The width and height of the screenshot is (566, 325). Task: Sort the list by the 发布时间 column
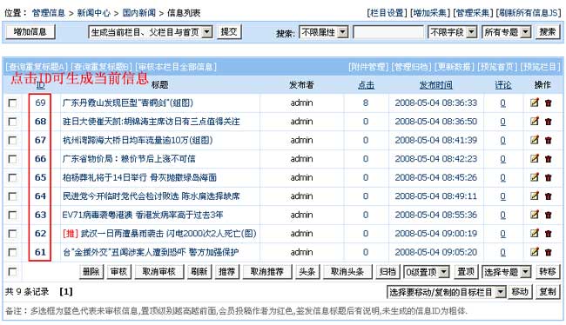(x=435, y=85)
